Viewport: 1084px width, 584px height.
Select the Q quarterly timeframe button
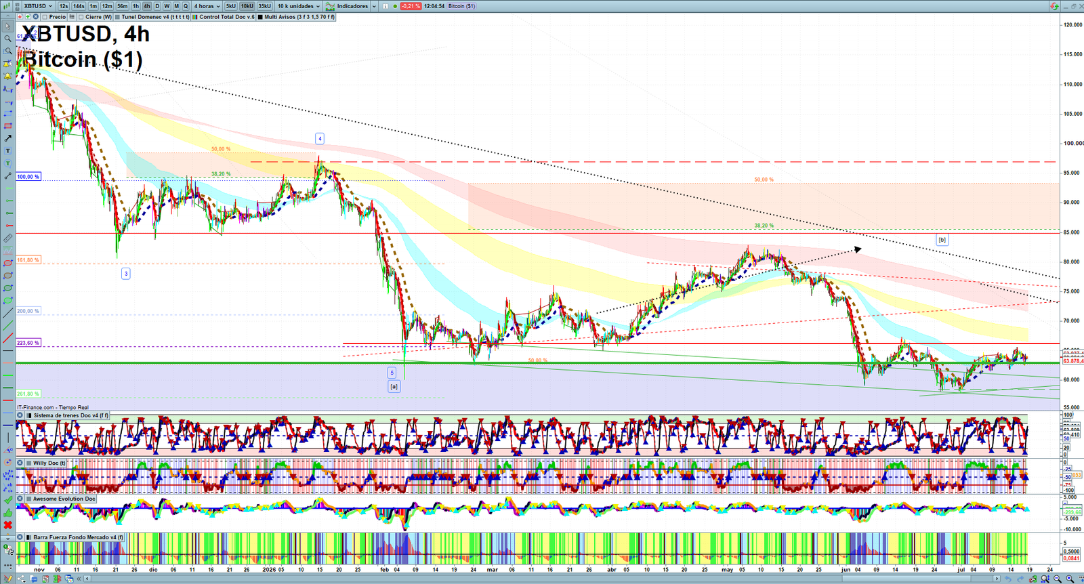(x=186, y=6)
